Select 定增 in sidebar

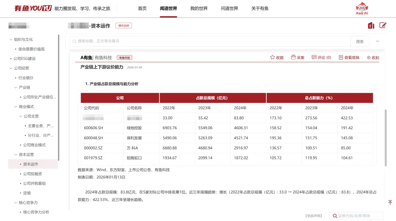pos(27,193)
